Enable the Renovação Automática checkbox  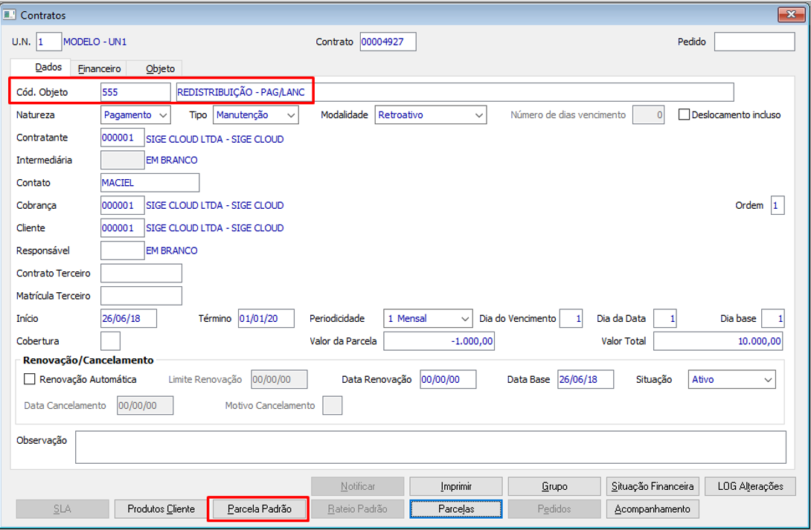pos(30,379)
